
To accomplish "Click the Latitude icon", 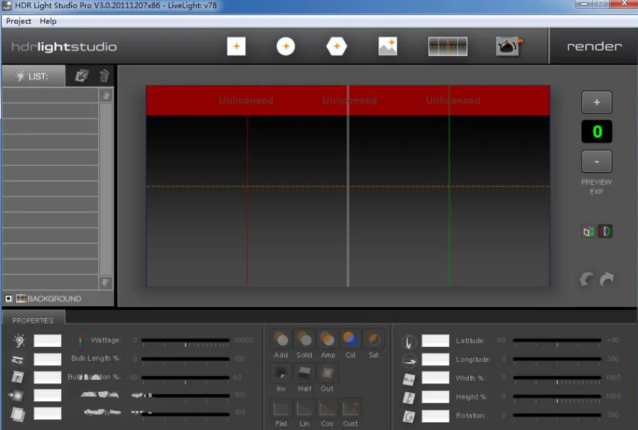I will 409,341.
